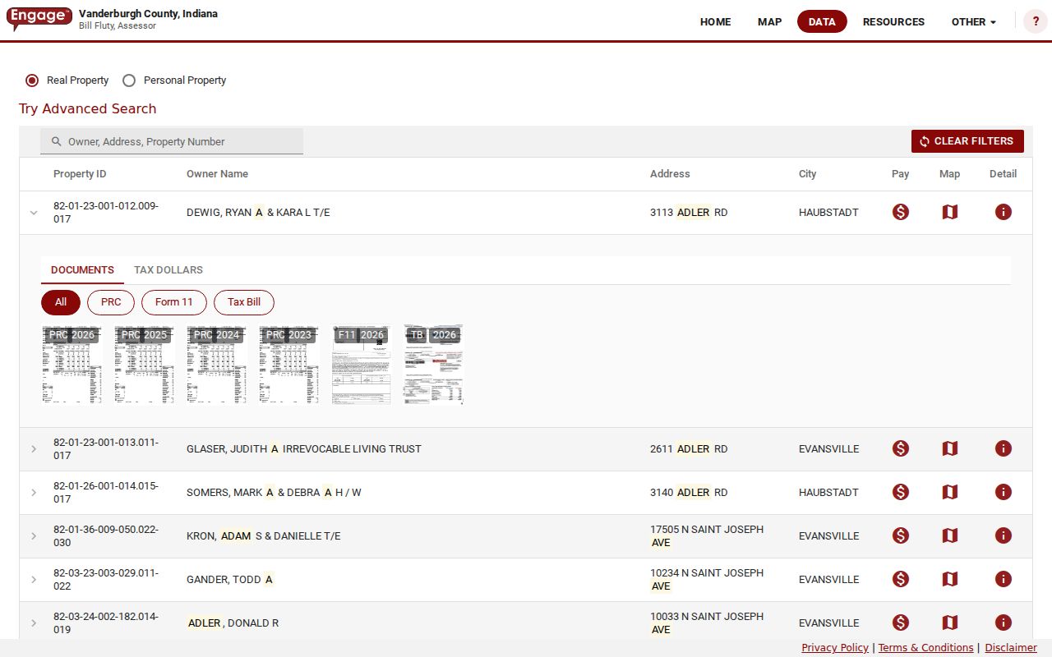Open the Other dropdown menu
1052x657 pixels.
[x=974, y=22]
